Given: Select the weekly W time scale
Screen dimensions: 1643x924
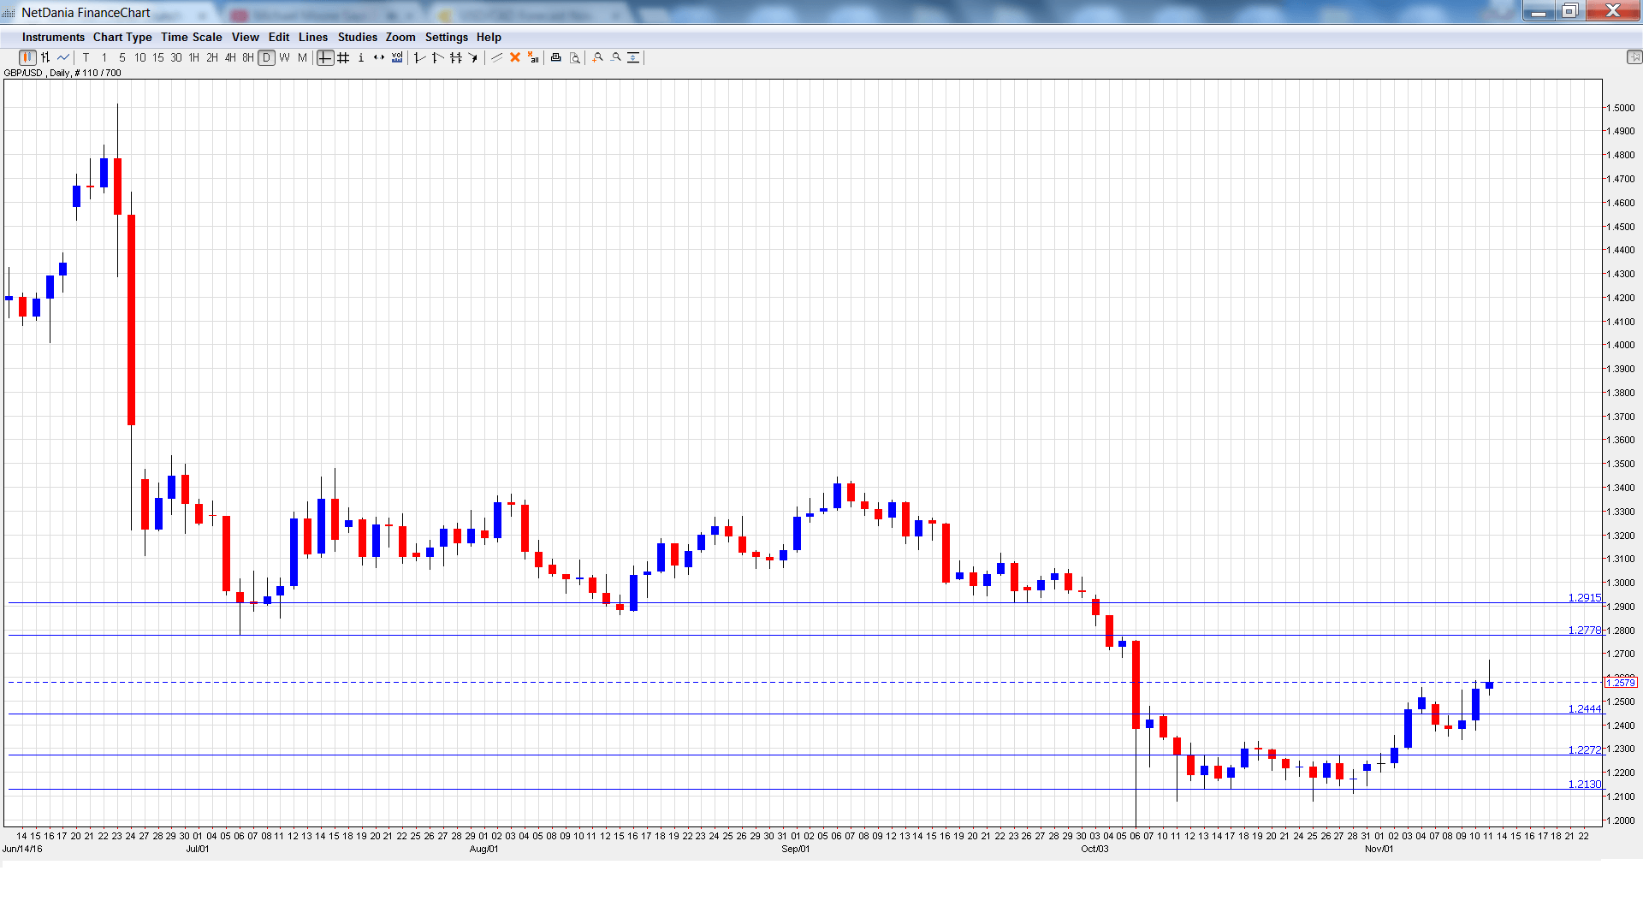Looking at the screenshot, I should tap(284, 57).
